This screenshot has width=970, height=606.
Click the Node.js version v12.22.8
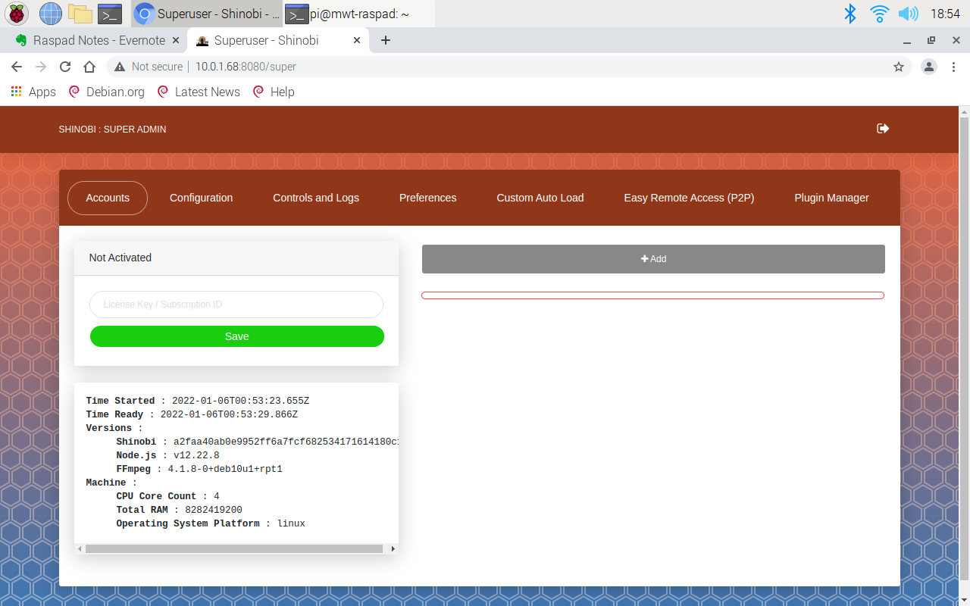[196, 455]
